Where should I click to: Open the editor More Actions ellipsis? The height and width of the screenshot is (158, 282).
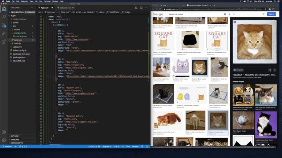tap(146, 8)
